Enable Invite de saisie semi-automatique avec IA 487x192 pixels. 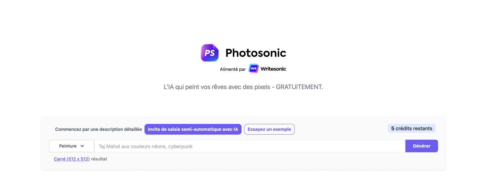coord(193,129)
